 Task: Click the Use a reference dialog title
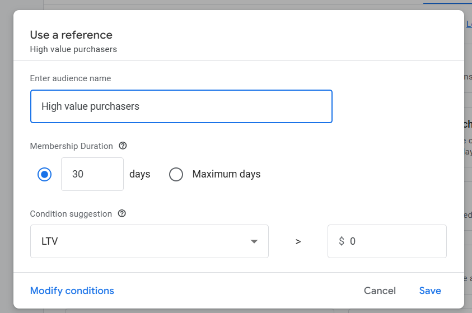pyautogui.click(x=71, y=35)
